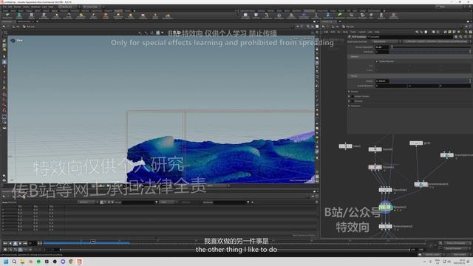Expand the first collapsed parameter folder

coord(350,92)
